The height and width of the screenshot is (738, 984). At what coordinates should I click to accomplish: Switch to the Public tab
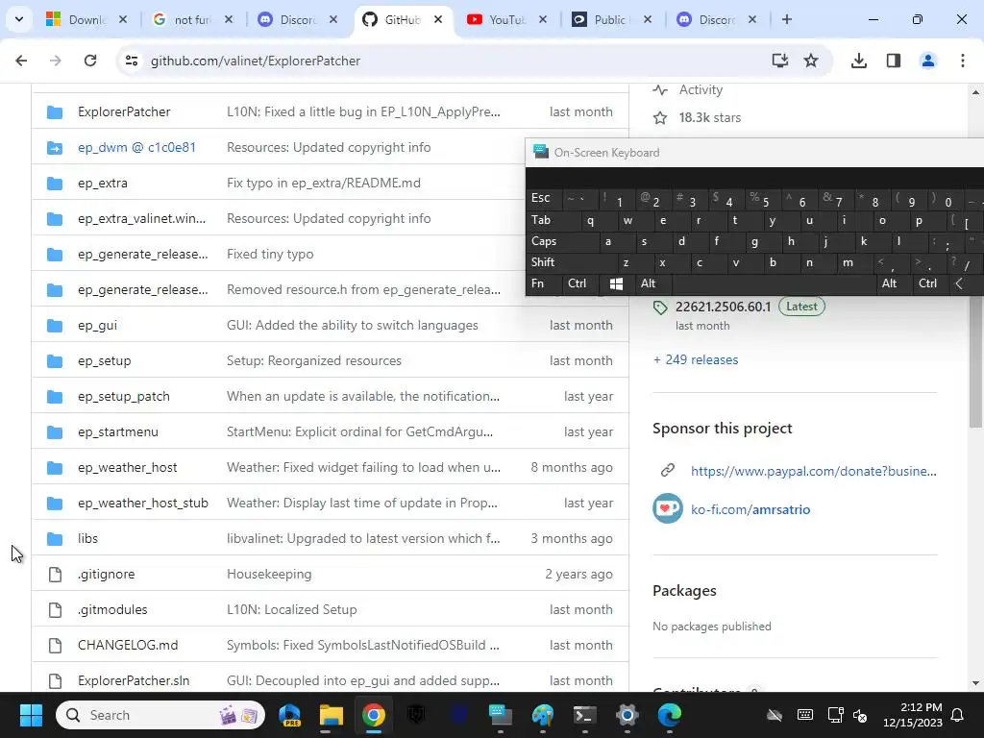coord(612,19)
